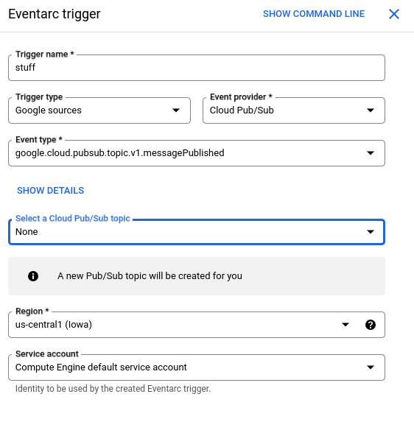This screenshot has width=414, height=447.
Task: Click the Trigger type dropdown arrow
Action: [x=176, y=110]
